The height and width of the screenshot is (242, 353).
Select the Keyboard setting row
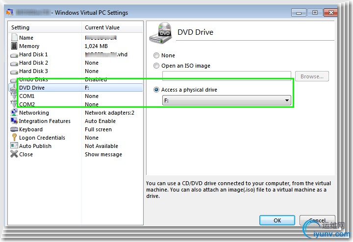(x=76, y=129)
